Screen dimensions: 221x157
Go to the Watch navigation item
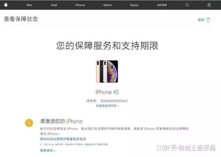(x=108, y=5)
